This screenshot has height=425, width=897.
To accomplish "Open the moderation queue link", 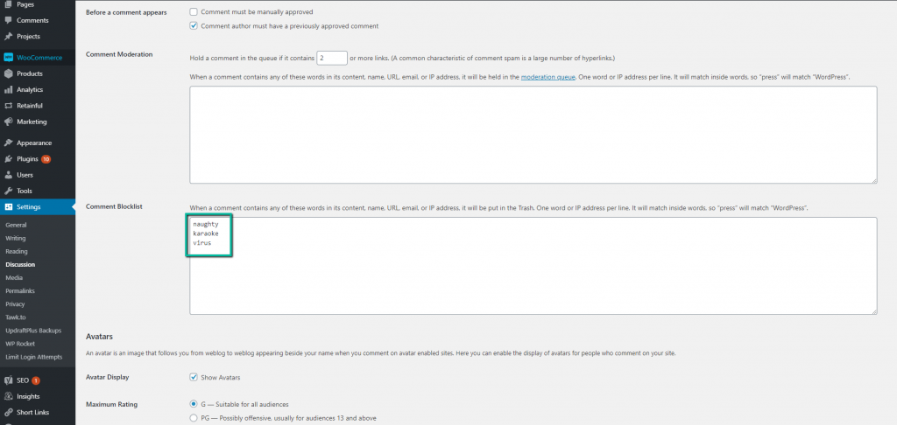I will click(x=547, y=77).
